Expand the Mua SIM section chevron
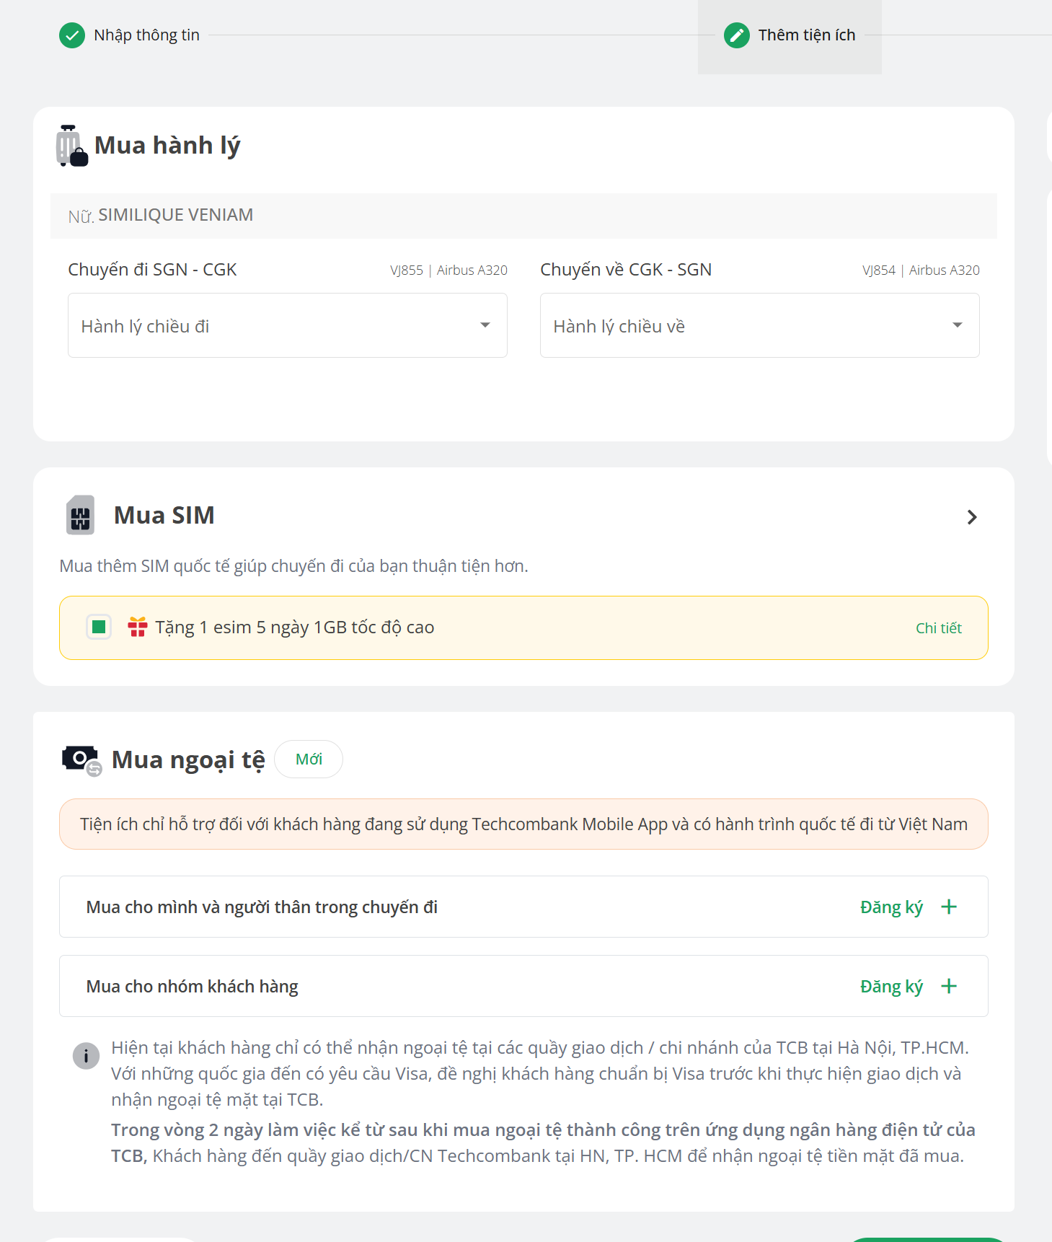Screen dimensions: 1052x1242 click(971, 517)
